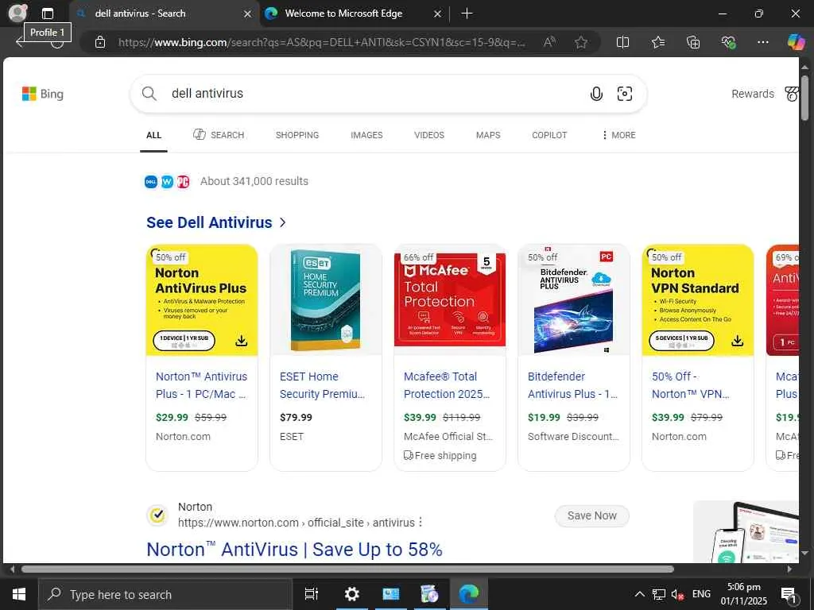Switch to SEARCH tab
The width and height of the screenshot is (814, 610).
tap(219, 135)
